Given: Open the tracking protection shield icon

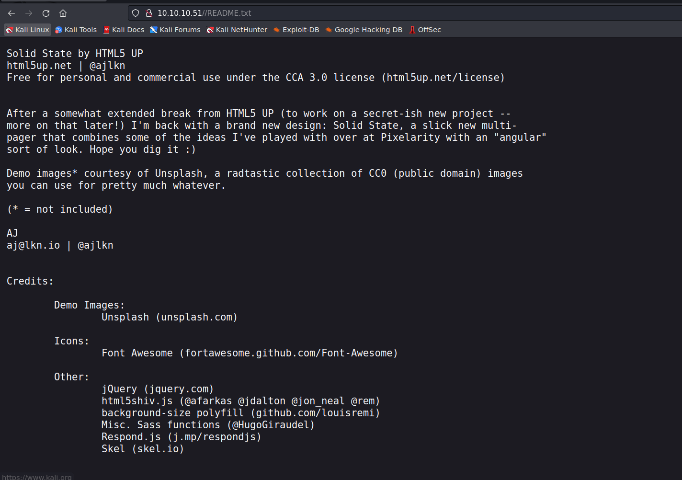Looking at the screenshot, I should (x=136, y=13).
